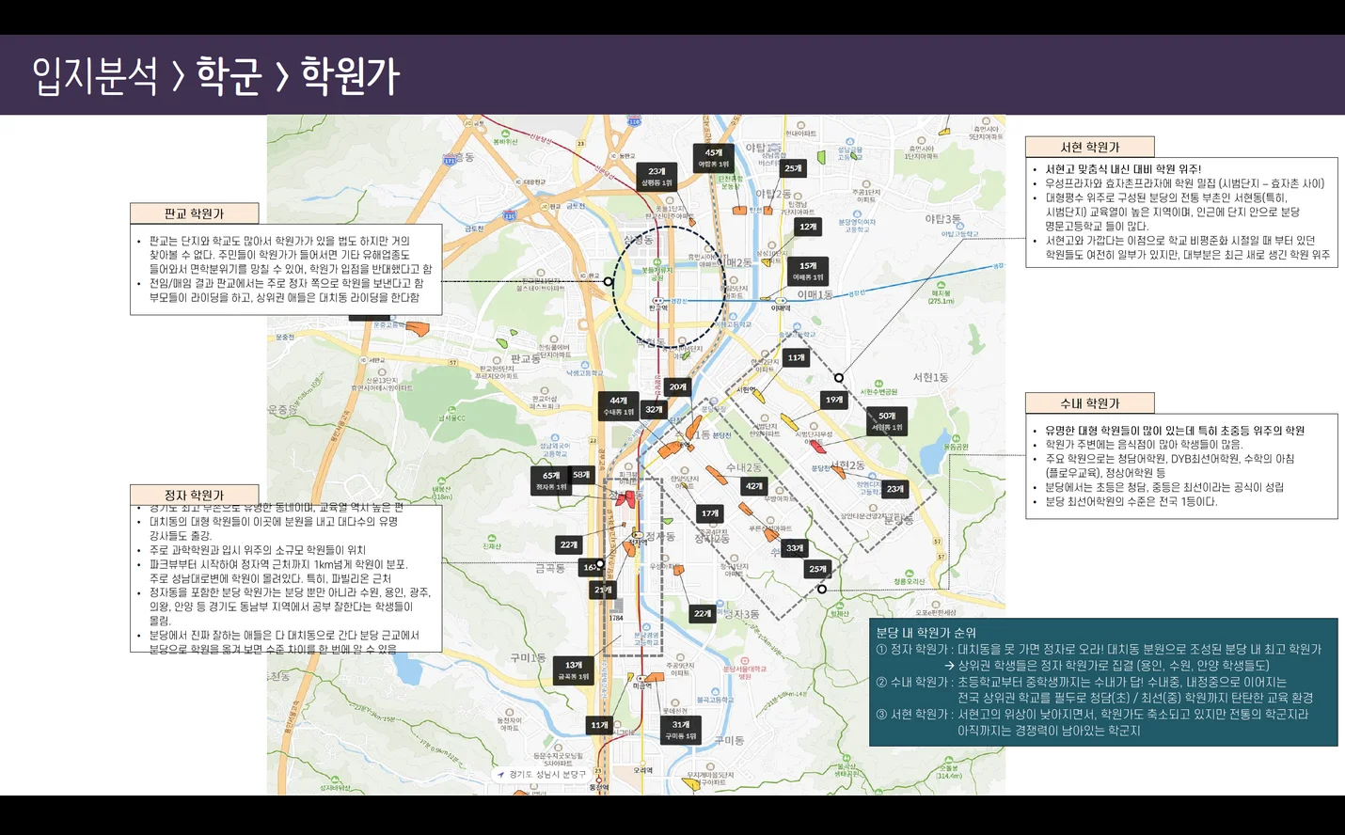Image resolution: width=1345 pixels, height=835 pixels.
Task: Click the 58개 map label
Action: click(581, 475)
